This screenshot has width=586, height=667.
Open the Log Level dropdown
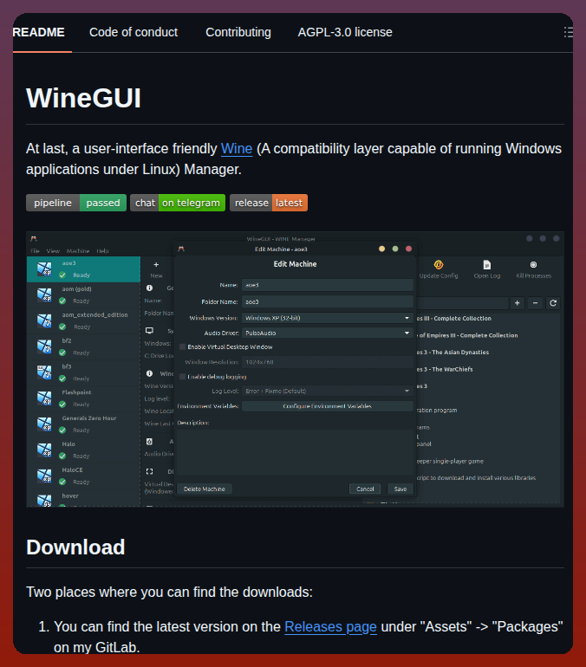tap(328, 391)
